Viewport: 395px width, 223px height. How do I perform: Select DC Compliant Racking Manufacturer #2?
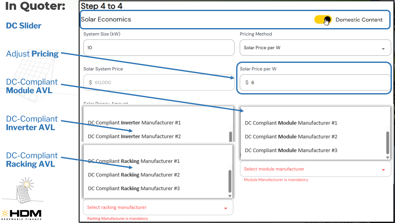coord(134,175)
